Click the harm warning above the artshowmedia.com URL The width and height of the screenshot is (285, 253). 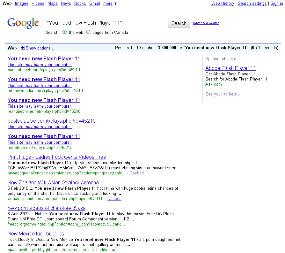[x=40, y=85]
